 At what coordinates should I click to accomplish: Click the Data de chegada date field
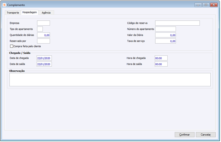44,58
